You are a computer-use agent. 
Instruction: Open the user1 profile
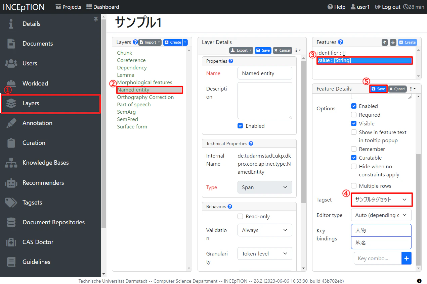click(x=360, y=7)
